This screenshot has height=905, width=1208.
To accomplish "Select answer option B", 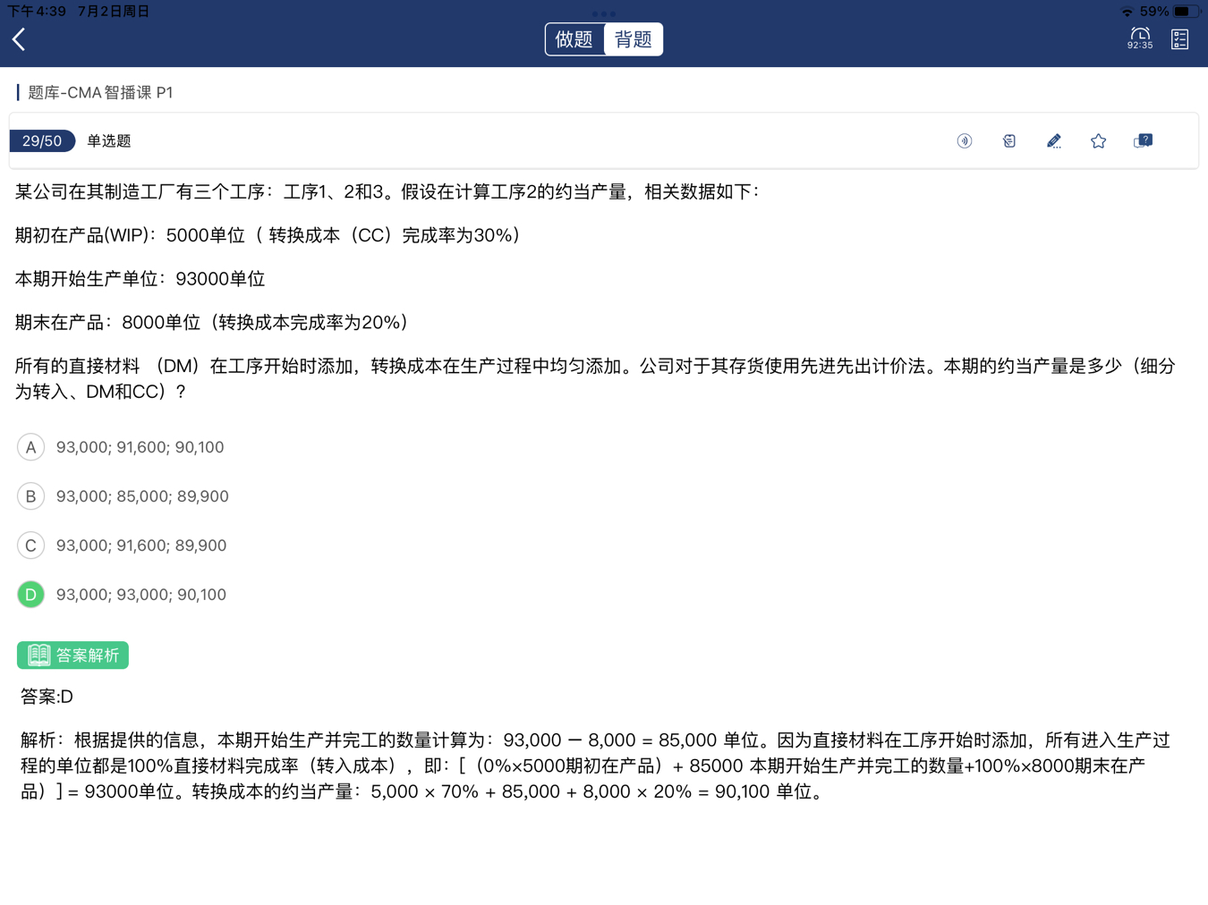I will tap(30, 496).
